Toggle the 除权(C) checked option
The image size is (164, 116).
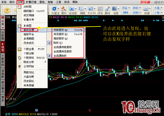pos(58,43)
